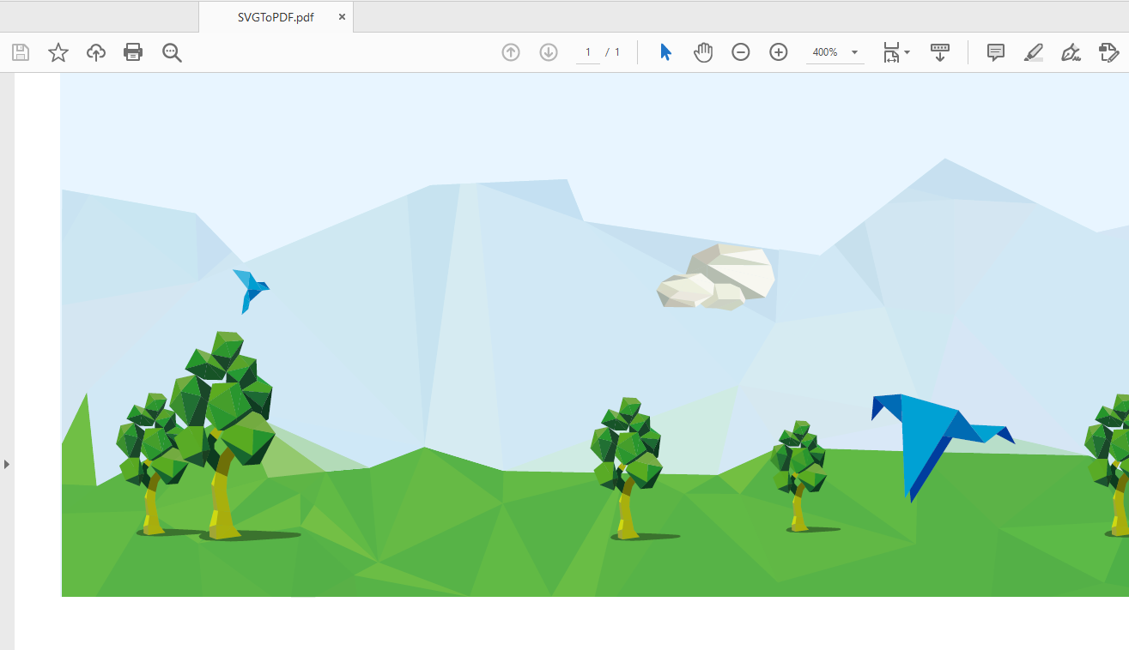Image resolution: width=1129 pixels, height=650 pixels.
Task: Open fit page options dropdown
Action: tap(896, 52)
